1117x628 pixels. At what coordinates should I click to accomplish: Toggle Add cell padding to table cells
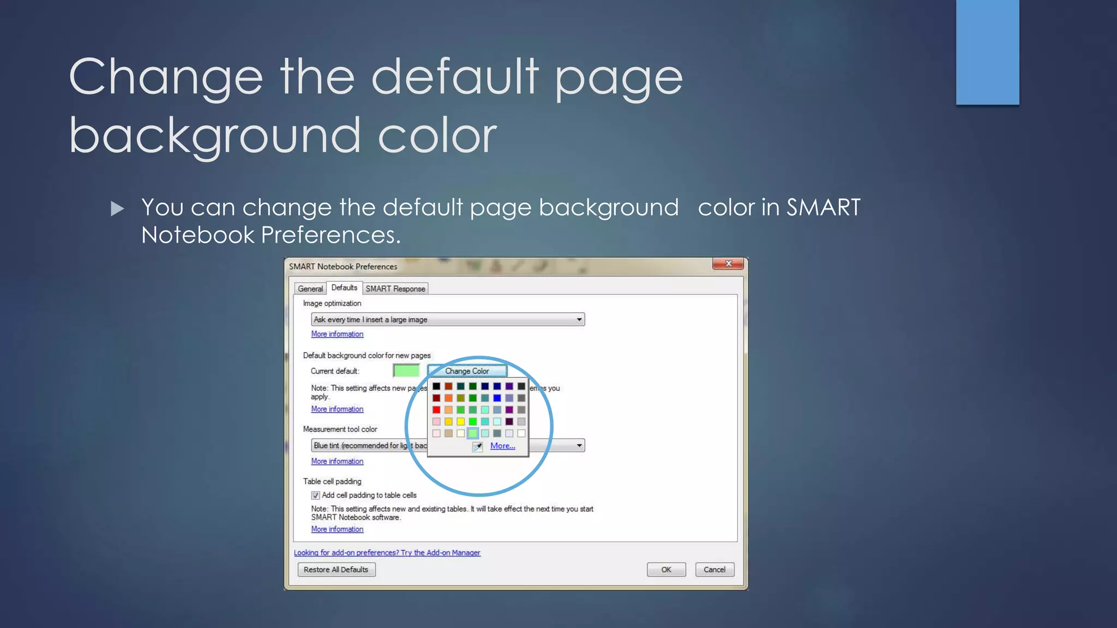tap(315, 496)
